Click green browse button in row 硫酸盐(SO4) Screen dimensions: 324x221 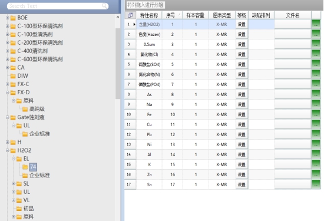coord(316,64)
